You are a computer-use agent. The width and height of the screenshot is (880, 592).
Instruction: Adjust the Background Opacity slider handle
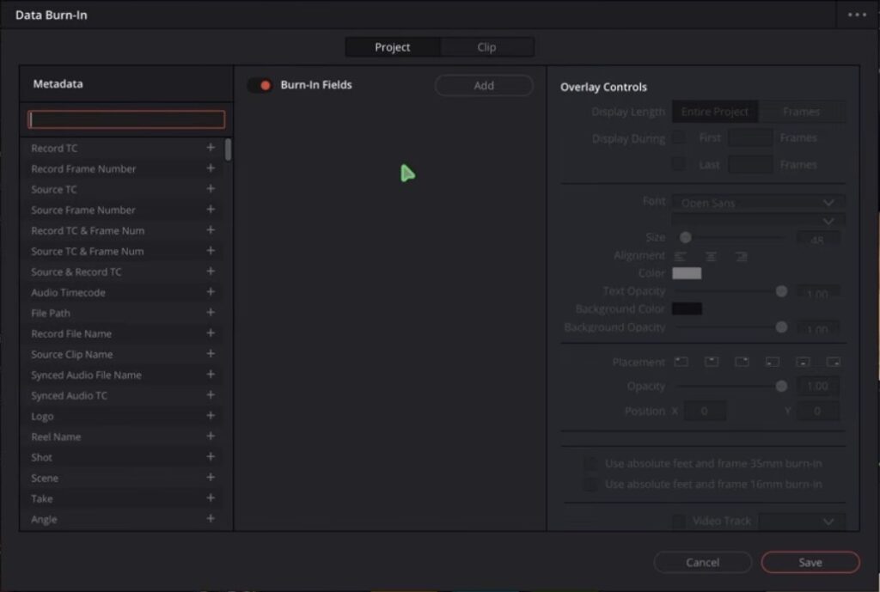pyautogui.click(x=781, y=327)
